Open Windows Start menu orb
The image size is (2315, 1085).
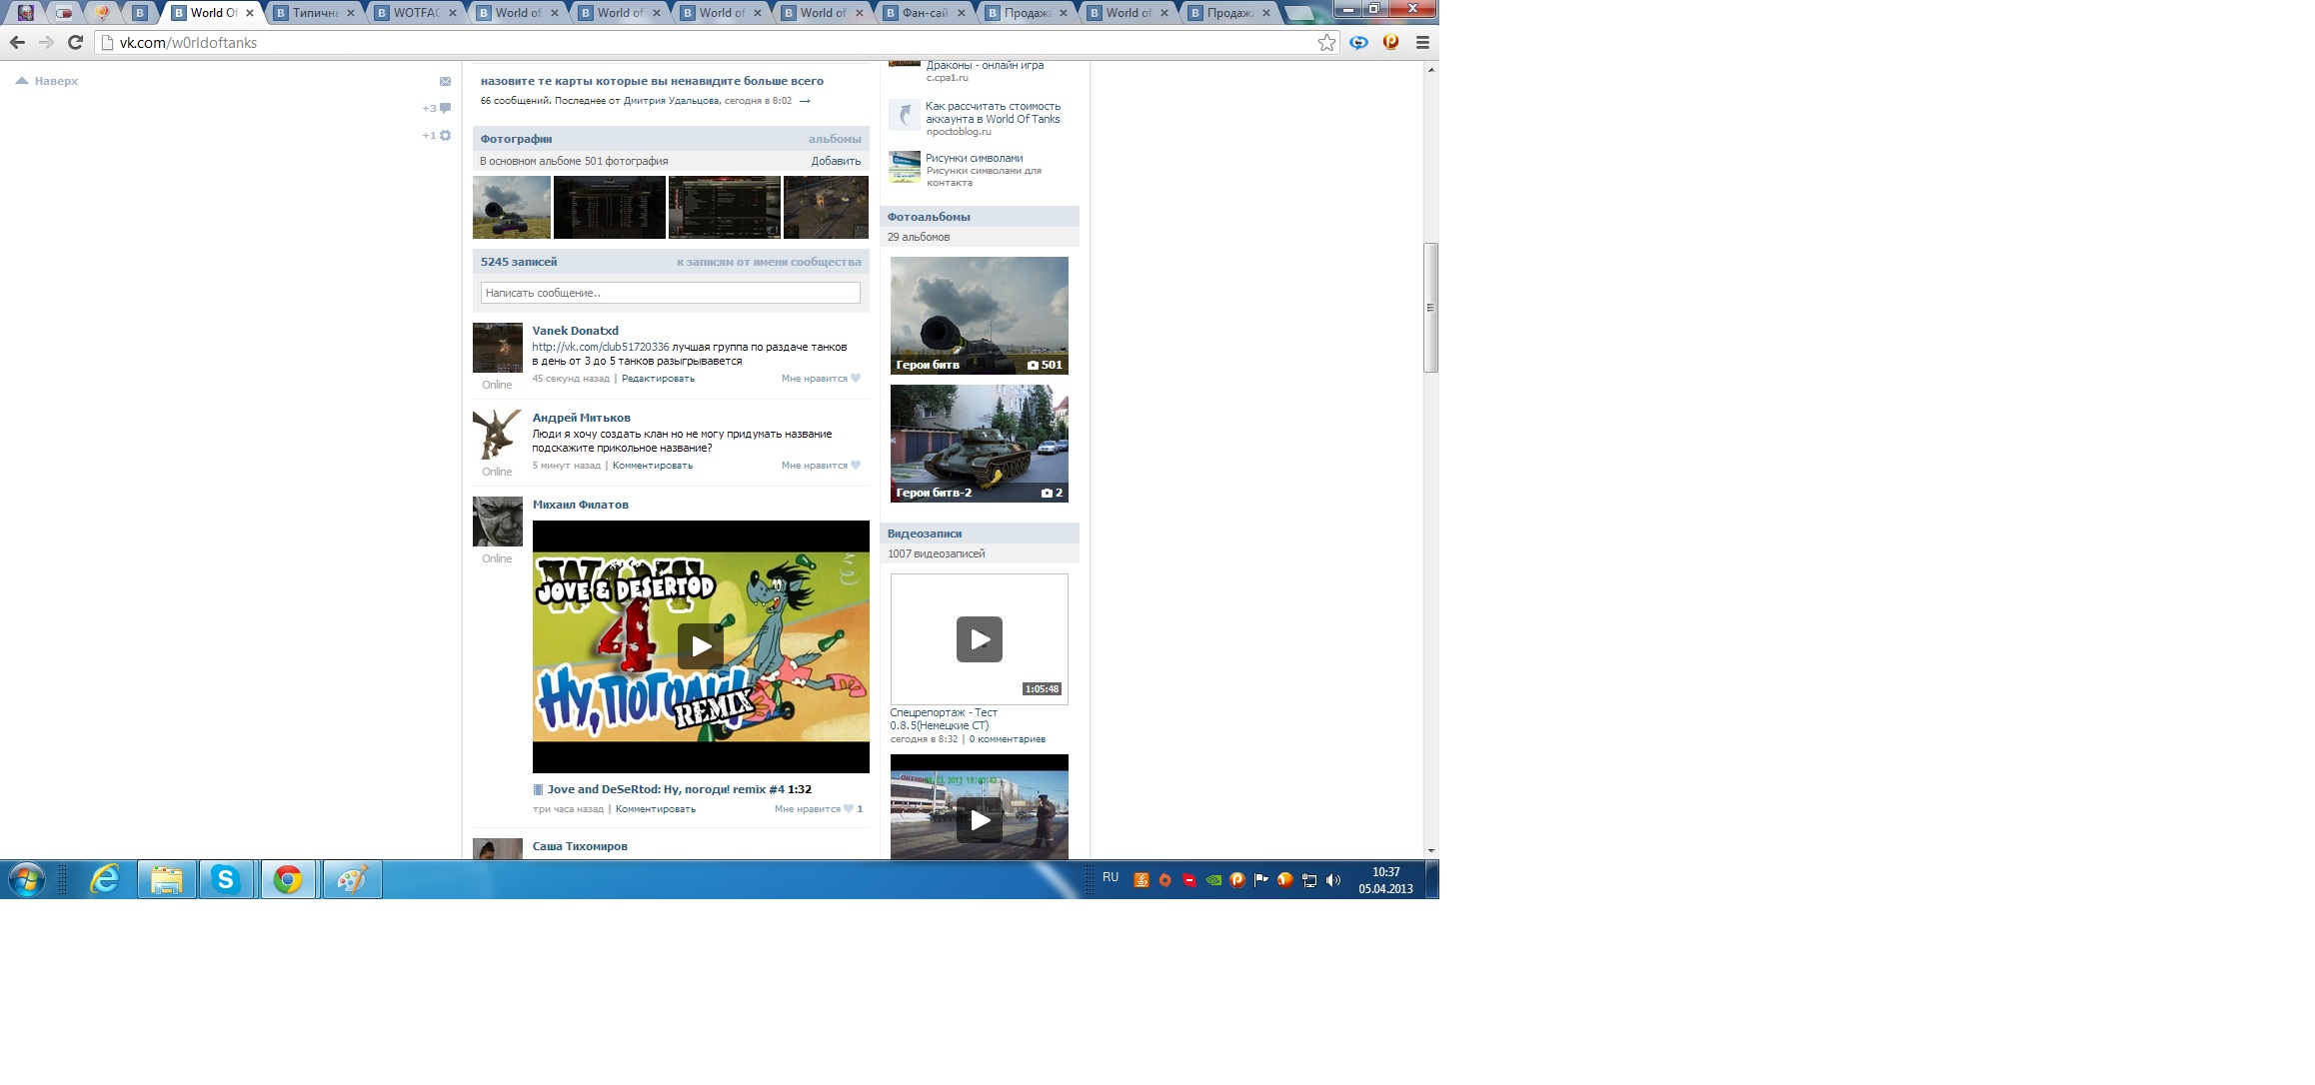coord(27,880)
